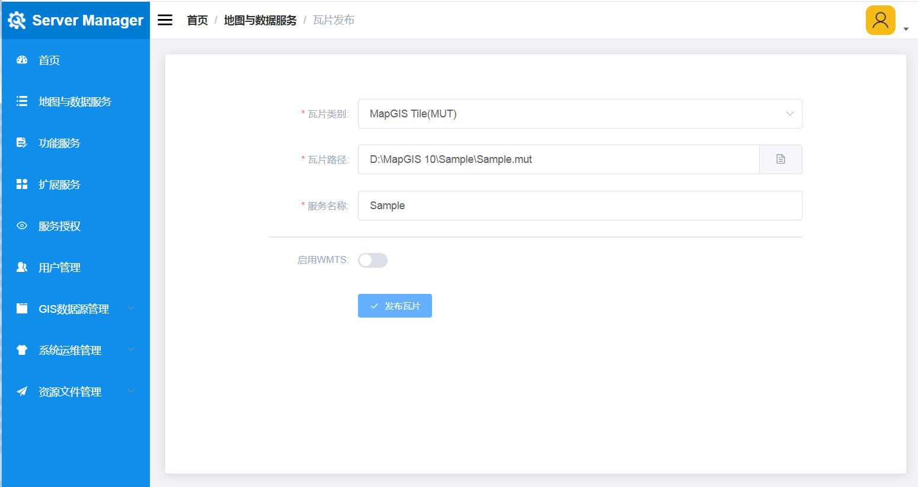
Task: Click the 扩展服务 grid icon
Action: tap(22, 184)
